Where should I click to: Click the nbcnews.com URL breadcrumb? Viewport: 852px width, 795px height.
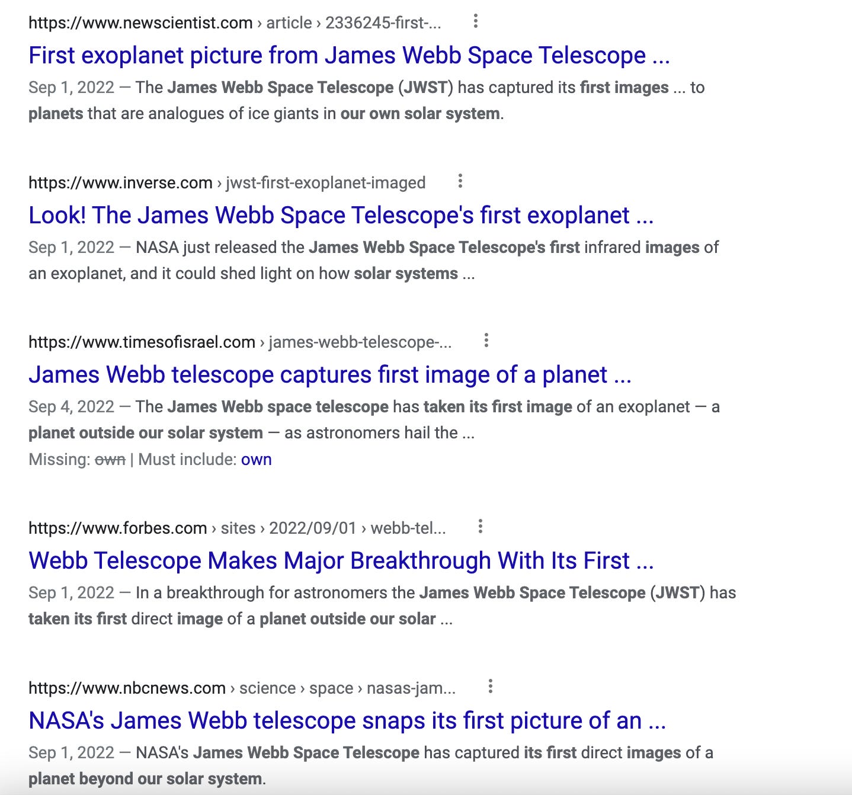pyautogui.click(x=242, y=688)
